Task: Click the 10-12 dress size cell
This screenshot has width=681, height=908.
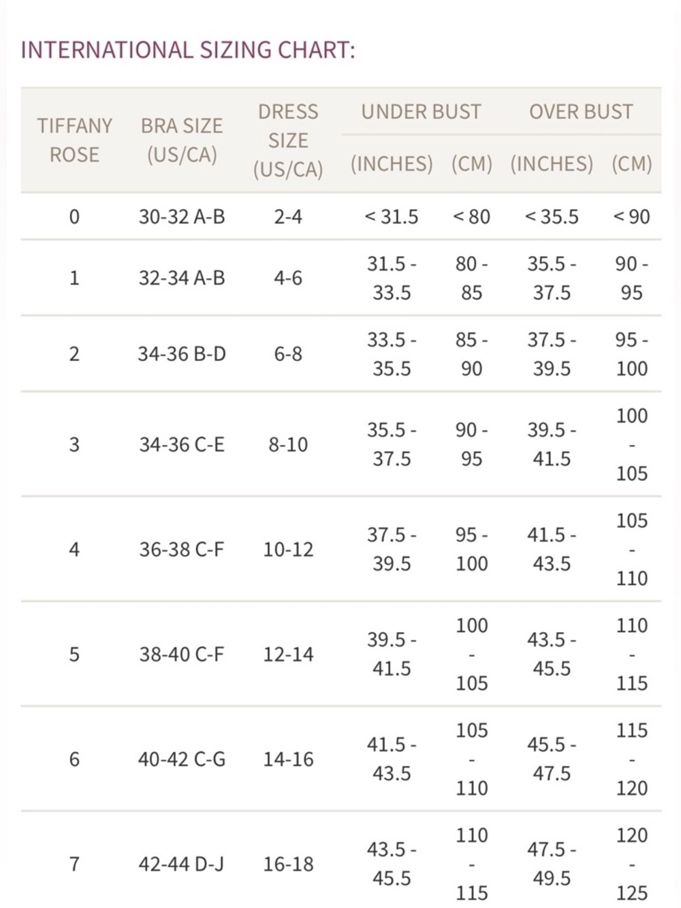Action: coord(288,550)
